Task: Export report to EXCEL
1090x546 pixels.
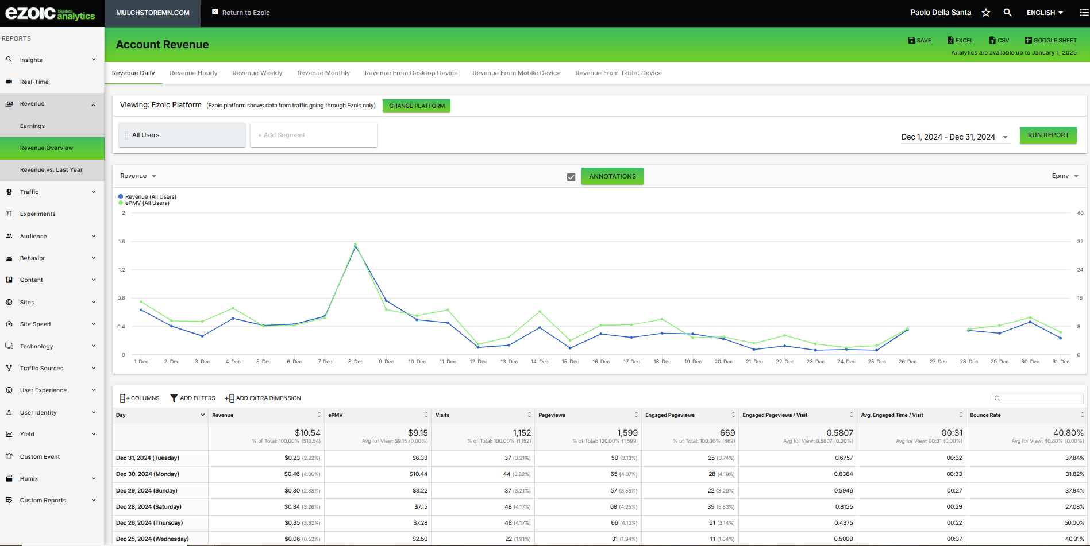Action: (960, 40)
